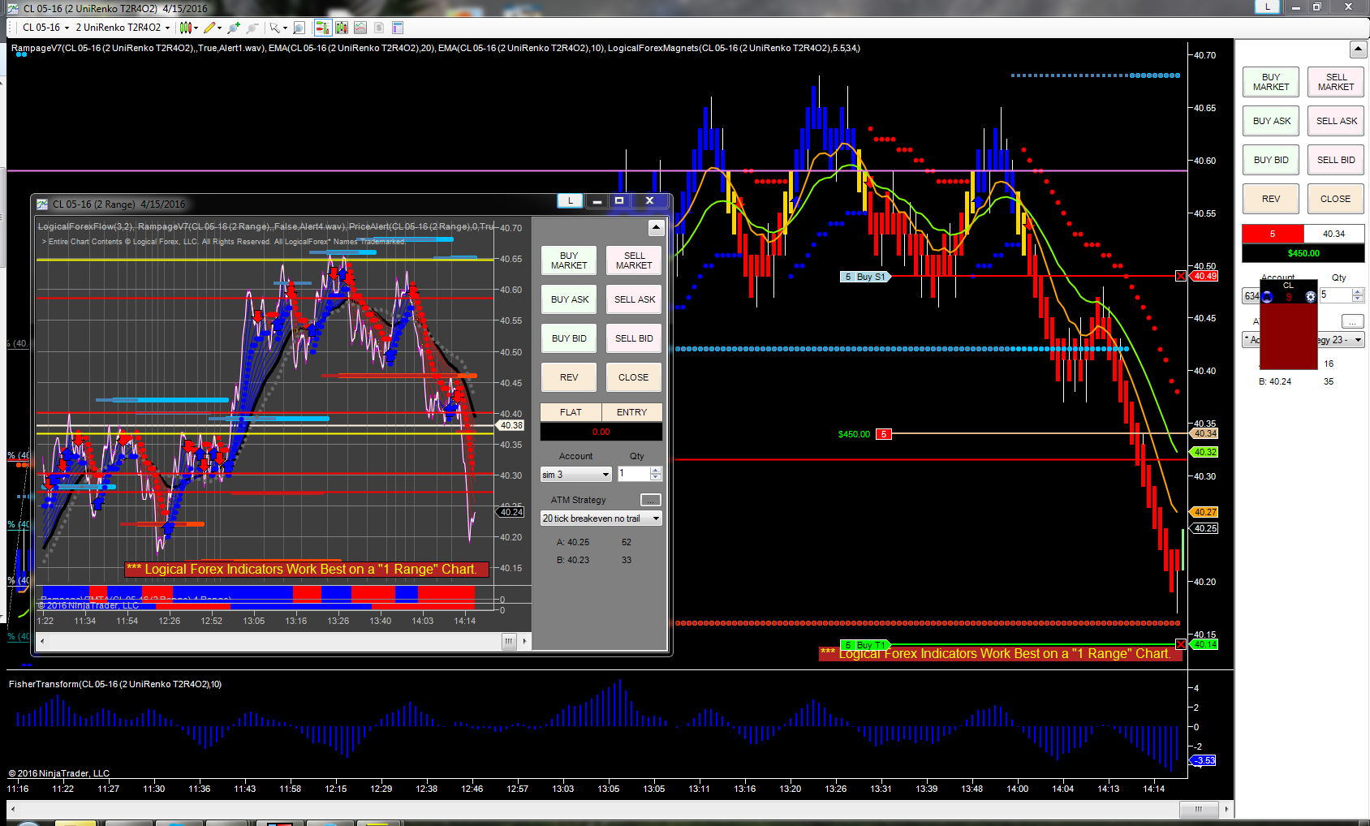Image resolution: width=1370 pixels, height=826 pixels.
Task: Cancel the Buy S1 order at 40.49
Action: point(1181,277)
